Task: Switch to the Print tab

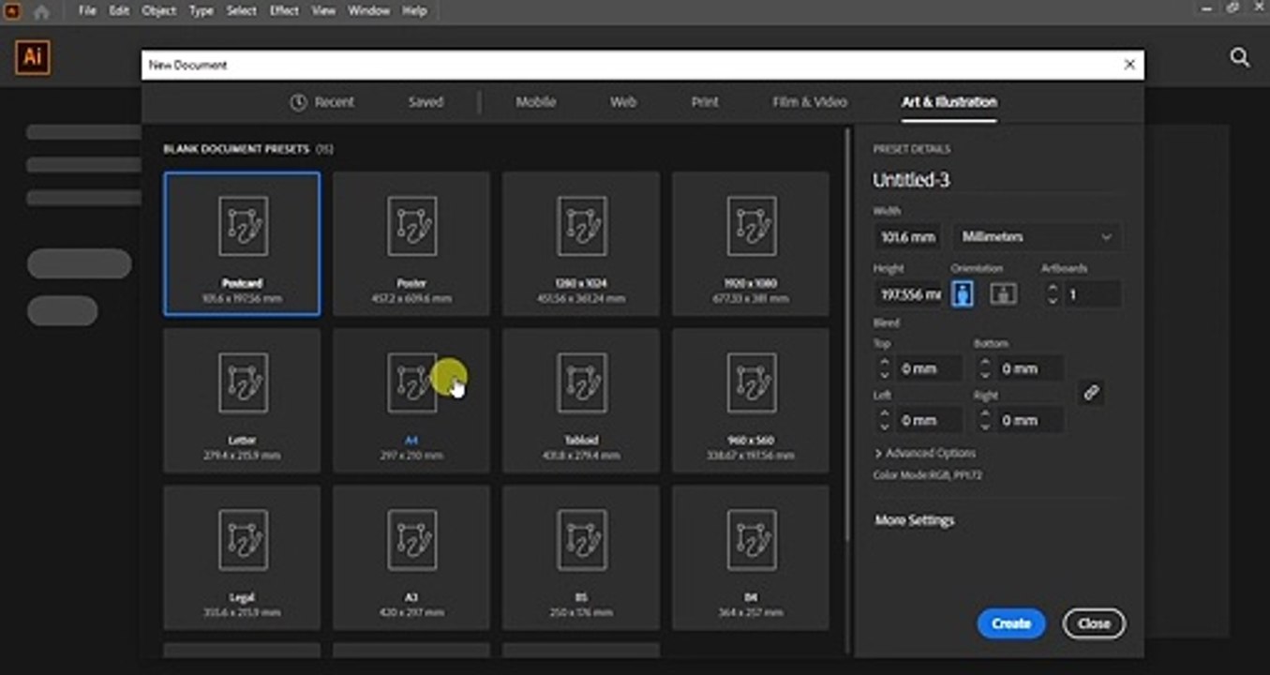Action: point(705,102)
